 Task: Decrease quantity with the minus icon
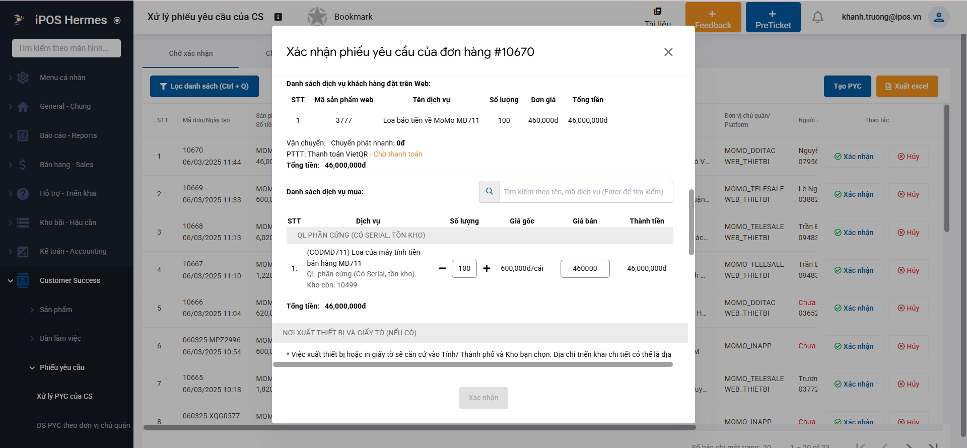442,268
